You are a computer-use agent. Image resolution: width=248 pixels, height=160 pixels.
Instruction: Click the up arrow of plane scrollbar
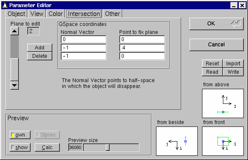(14, 31)
